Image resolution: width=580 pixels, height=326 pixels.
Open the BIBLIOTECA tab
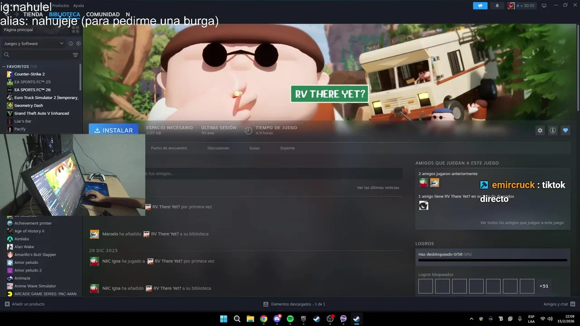64,14
